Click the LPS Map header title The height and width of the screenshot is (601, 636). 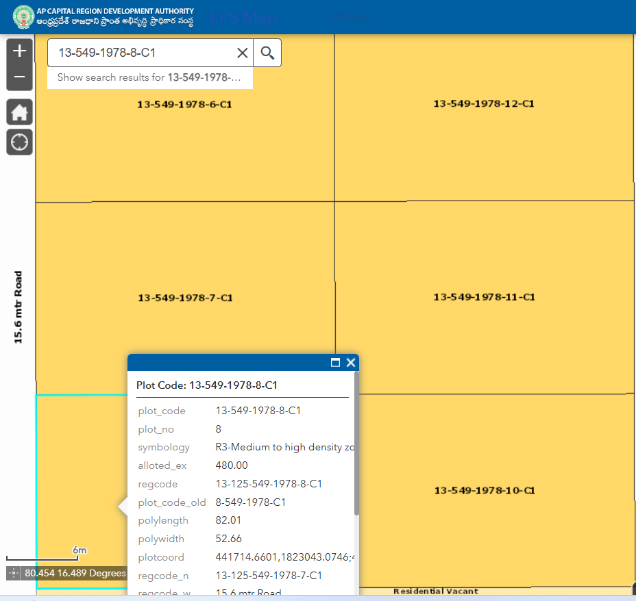[243, 18]
